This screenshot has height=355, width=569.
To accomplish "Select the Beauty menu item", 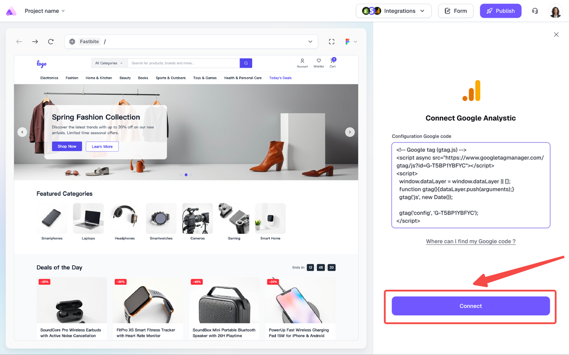I will [125, 78].
